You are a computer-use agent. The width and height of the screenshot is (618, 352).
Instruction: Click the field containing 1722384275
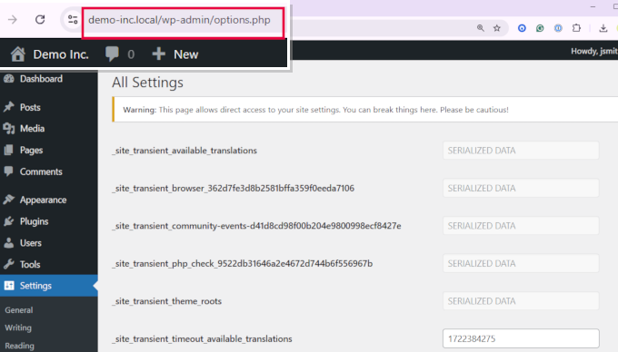521,338
